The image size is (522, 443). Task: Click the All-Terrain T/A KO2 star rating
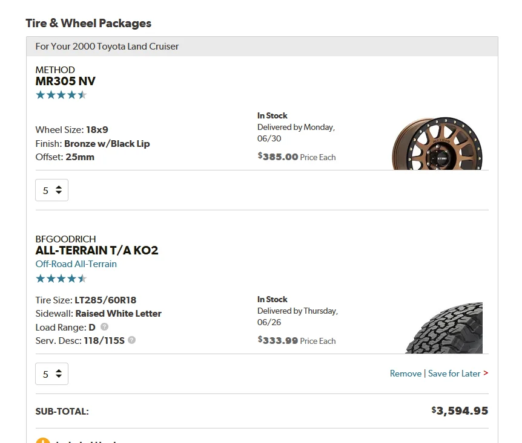61,279
